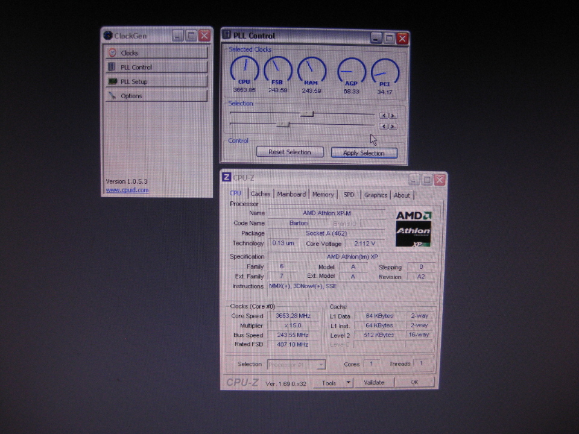Viewport: 579px width, 434px height.
Task: Minimize the ClockGen window
Action: click(x=177, y=36)
